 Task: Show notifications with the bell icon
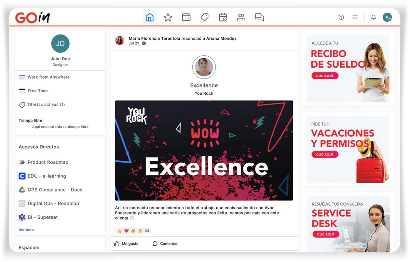click(x=373, y=17)
